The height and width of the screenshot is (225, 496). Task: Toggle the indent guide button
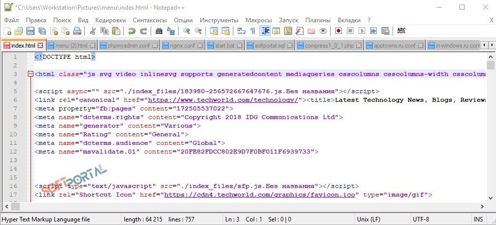pos(264,31)
